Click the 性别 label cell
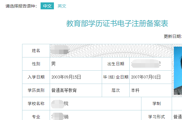182x120 pixels. (x=36, y=64)
